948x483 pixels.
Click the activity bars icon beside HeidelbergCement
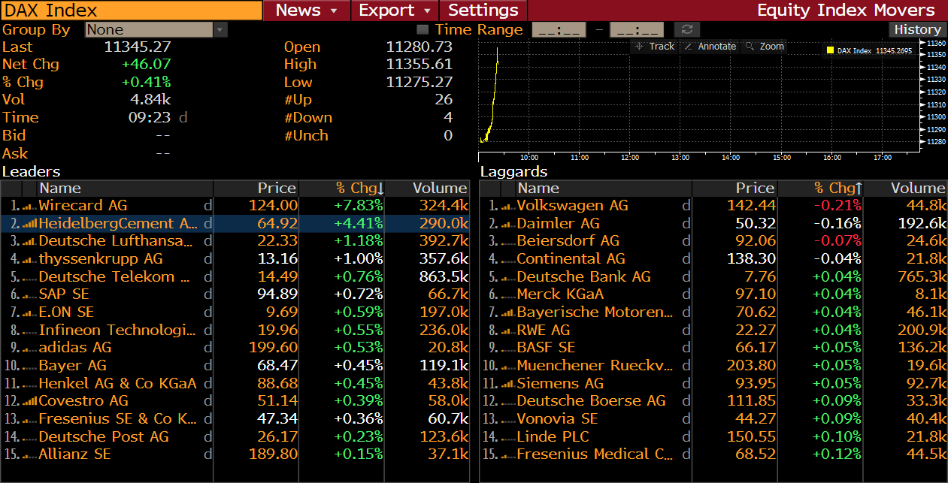29,224
